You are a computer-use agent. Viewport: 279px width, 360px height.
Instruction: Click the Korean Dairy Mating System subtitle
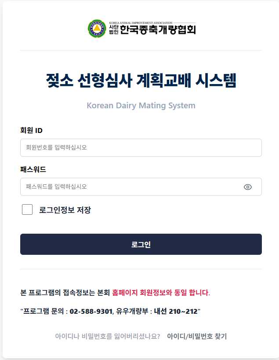click(141, 106)
